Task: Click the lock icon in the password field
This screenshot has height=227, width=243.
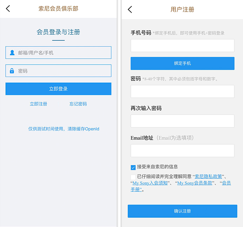Action: 12,71
